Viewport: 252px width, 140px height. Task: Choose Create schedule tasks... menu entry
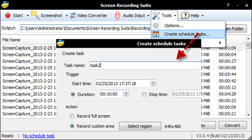click(x=188, y=34)
